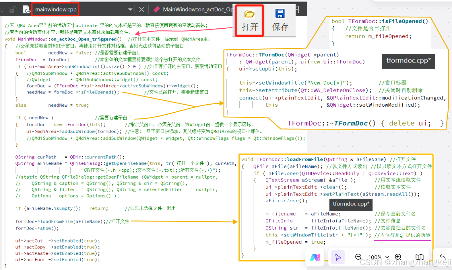
Task: Click the '"New Doc[*]"' string literal
Action: coord(326,83)
